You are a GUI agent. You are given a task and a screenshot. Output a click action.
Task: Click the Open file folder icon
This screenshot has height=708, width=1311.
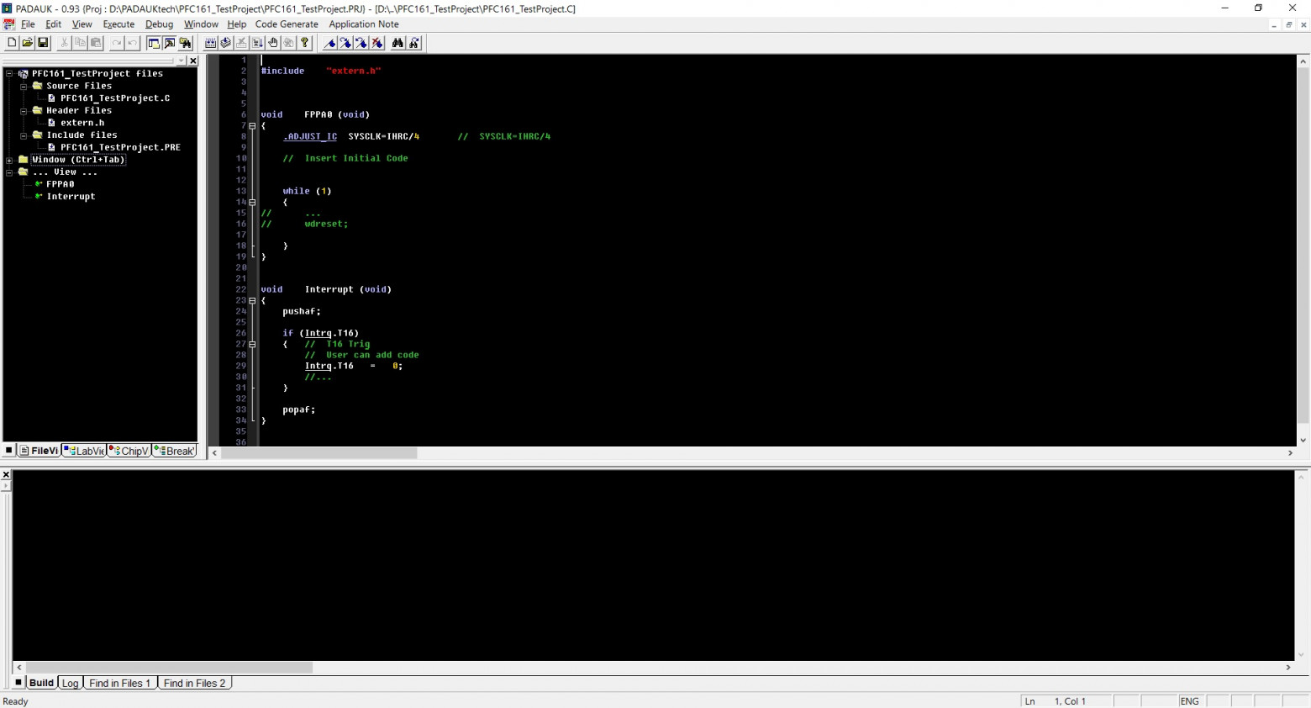[28, 43]
